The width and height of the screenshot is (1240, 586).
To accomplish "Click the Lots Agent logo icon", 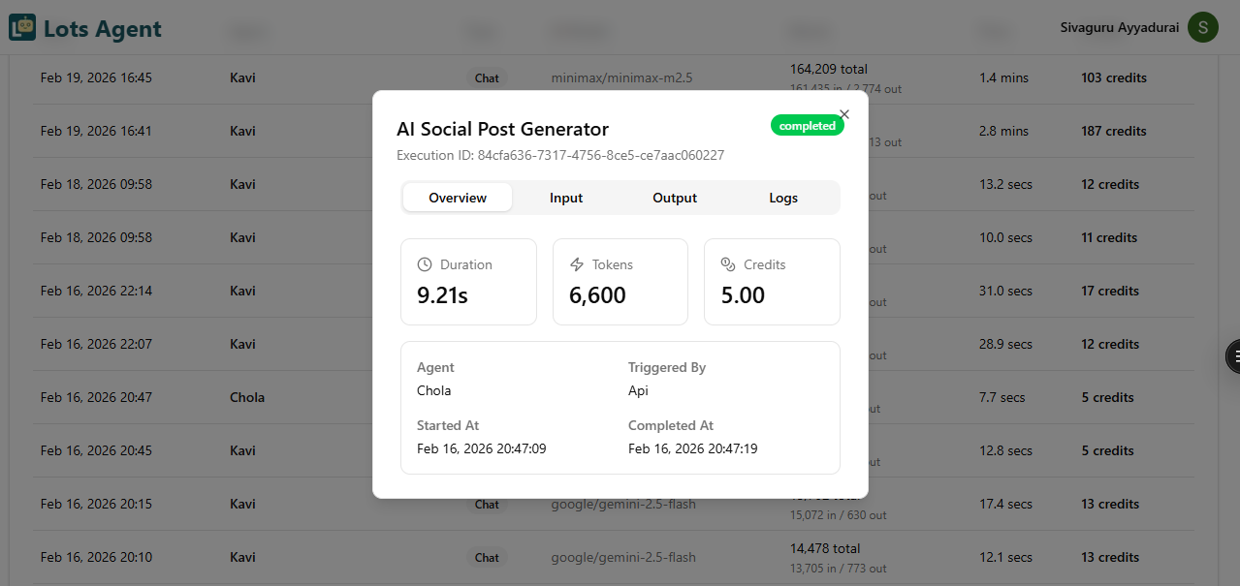I will pos(22,28).
